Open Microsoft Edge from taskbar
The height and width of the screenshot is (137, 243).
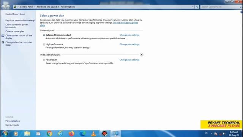pyautogui.click(x=82, y=134)
